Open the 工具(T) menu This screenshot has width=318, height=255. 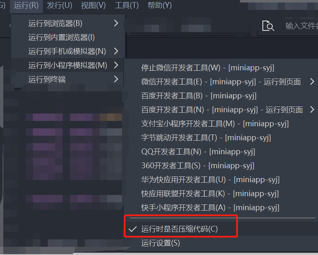pyautogui.click(x=126, y=5)
